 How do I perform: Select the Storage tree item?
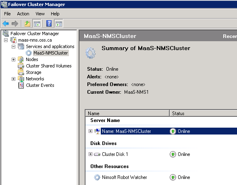click(33, 72)
